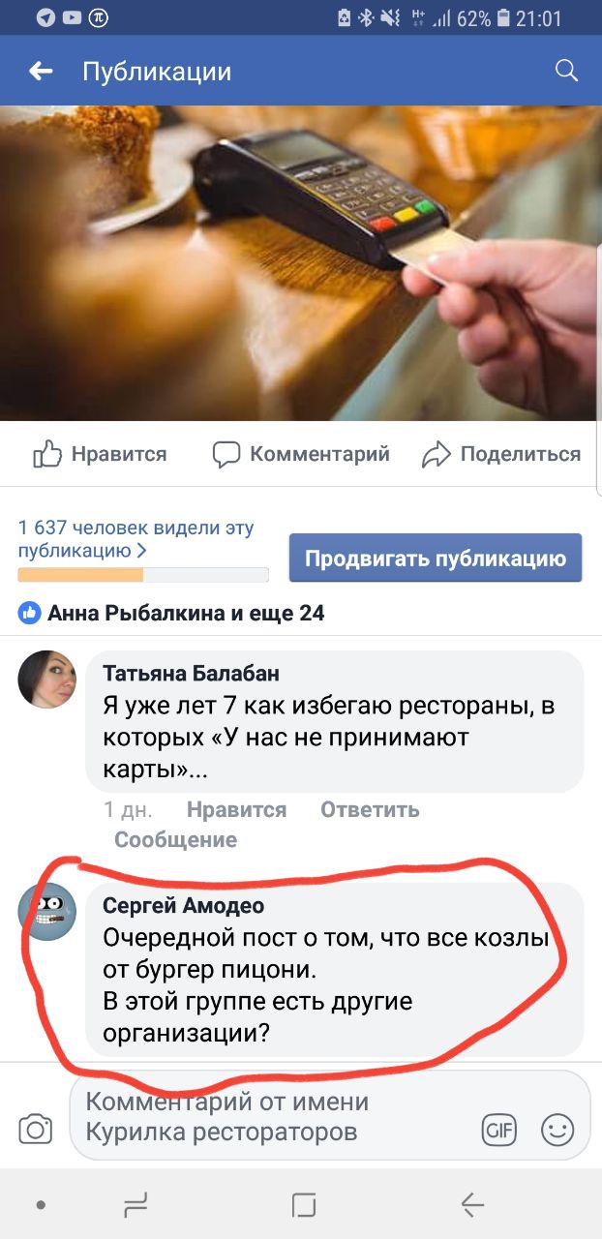Tap the back arrow in Публикации header
Screen dimensions: 602x1239
(41, 71)
